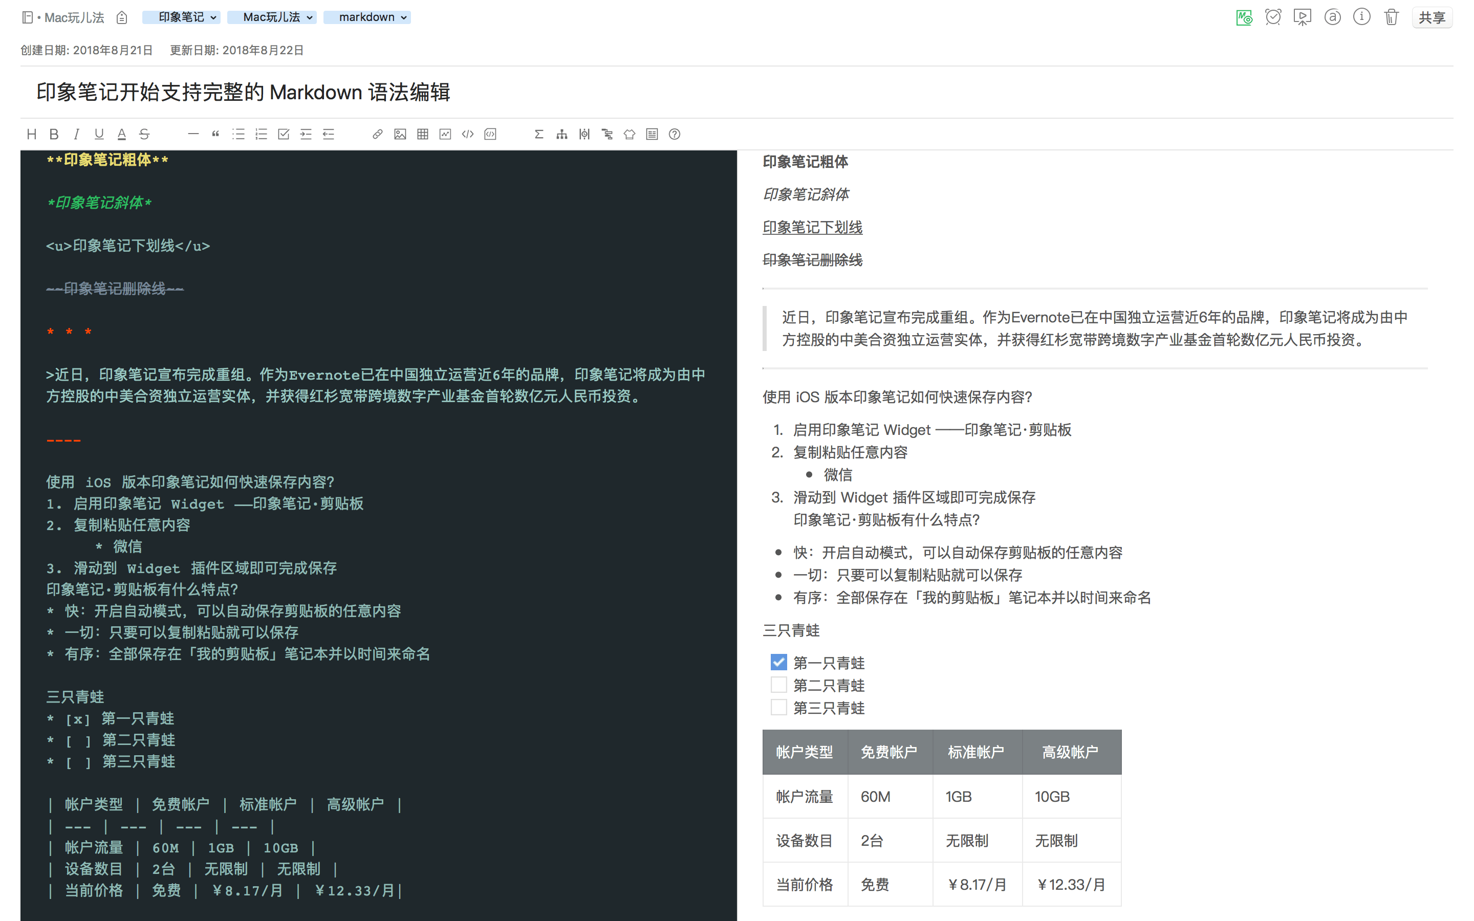Insert a chart via chart icon
This screenshot has height=921, width=1474.
pyautogui.click(x=445, y=134)
